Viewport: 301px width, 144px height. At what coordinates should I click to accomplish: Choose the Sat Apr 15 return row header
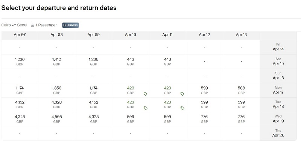point(278,62)
